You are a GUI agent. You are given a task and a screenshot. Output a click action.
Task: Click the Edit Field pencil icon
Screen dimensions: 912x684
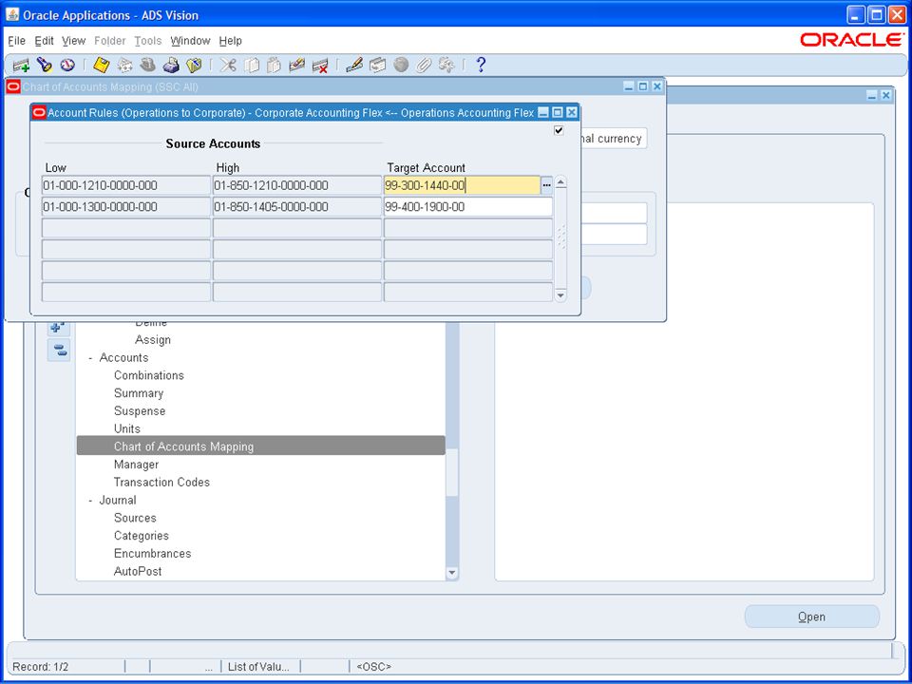point(354,66)
